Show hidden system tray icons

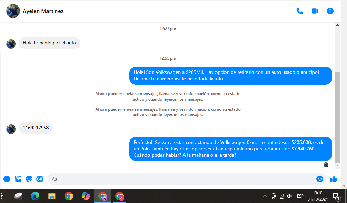point(265,196)
